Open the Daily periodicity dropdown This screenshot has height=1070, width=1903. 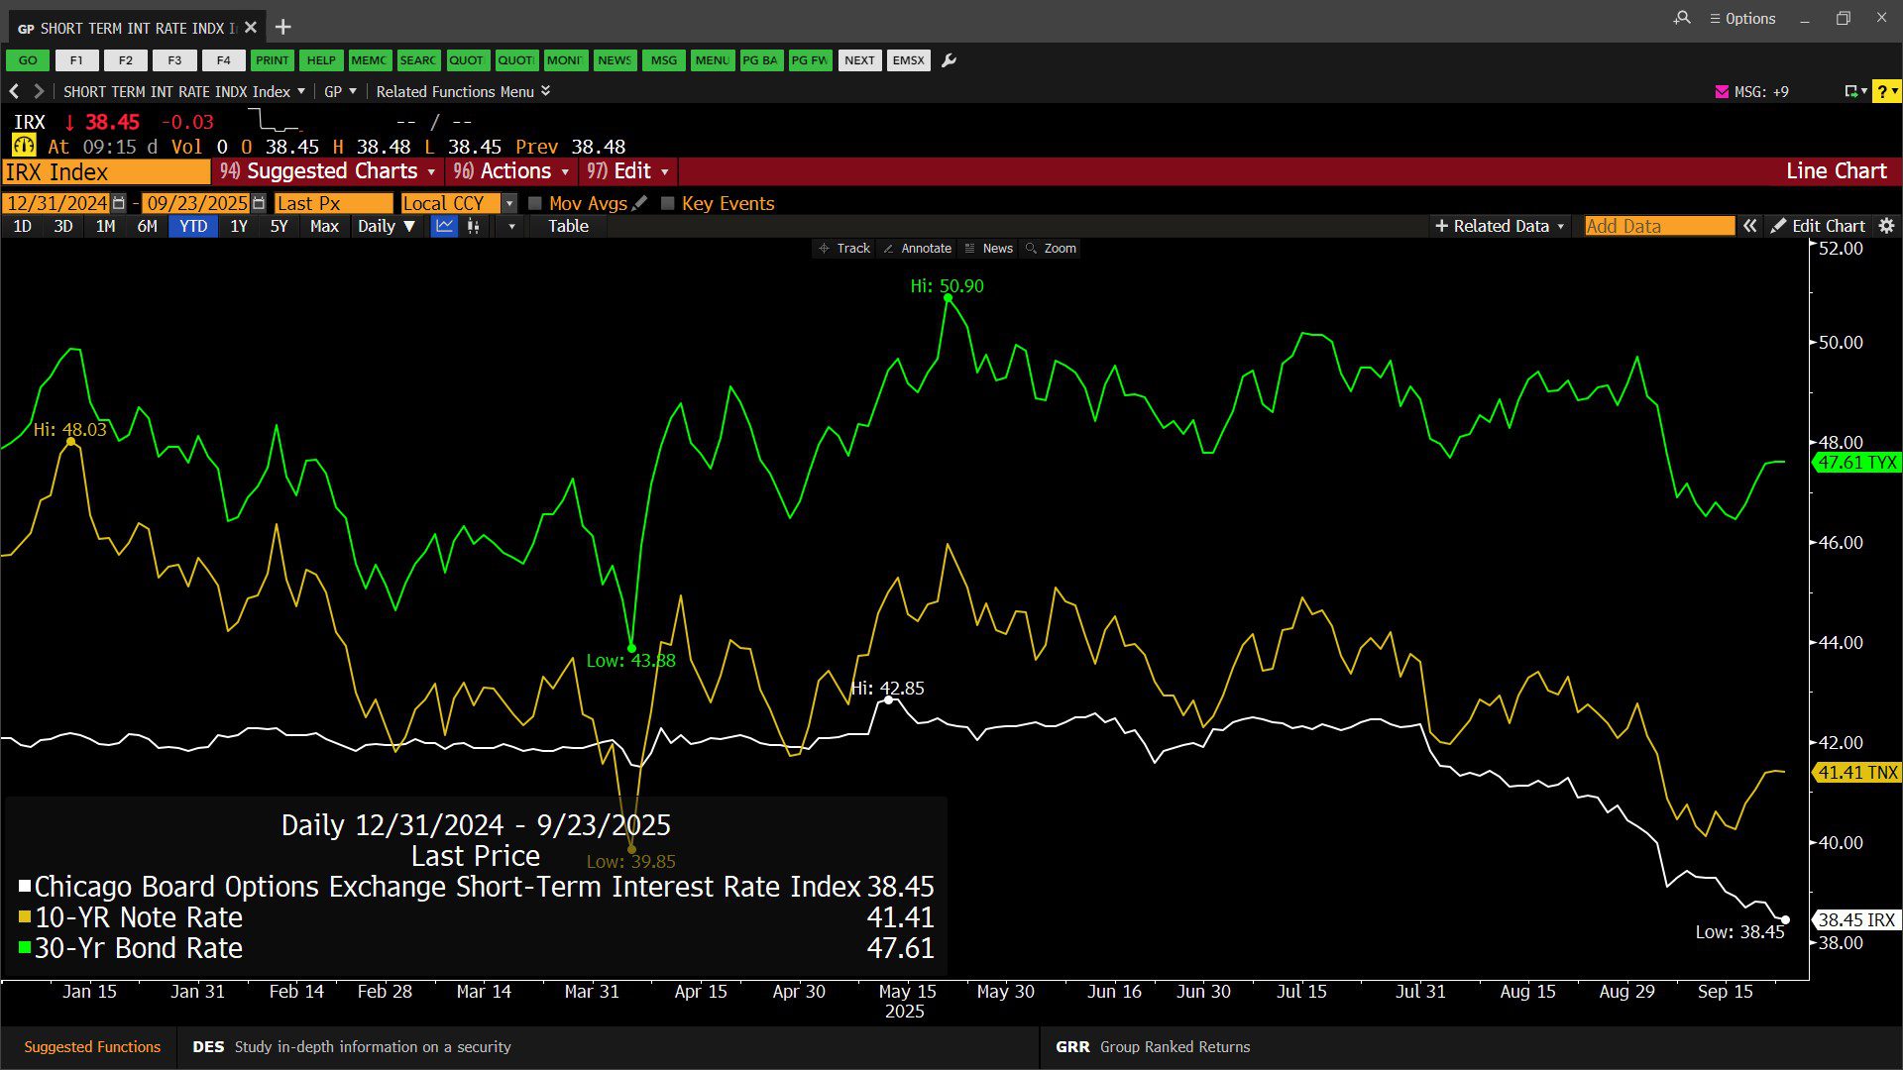(x=386, y=226)
